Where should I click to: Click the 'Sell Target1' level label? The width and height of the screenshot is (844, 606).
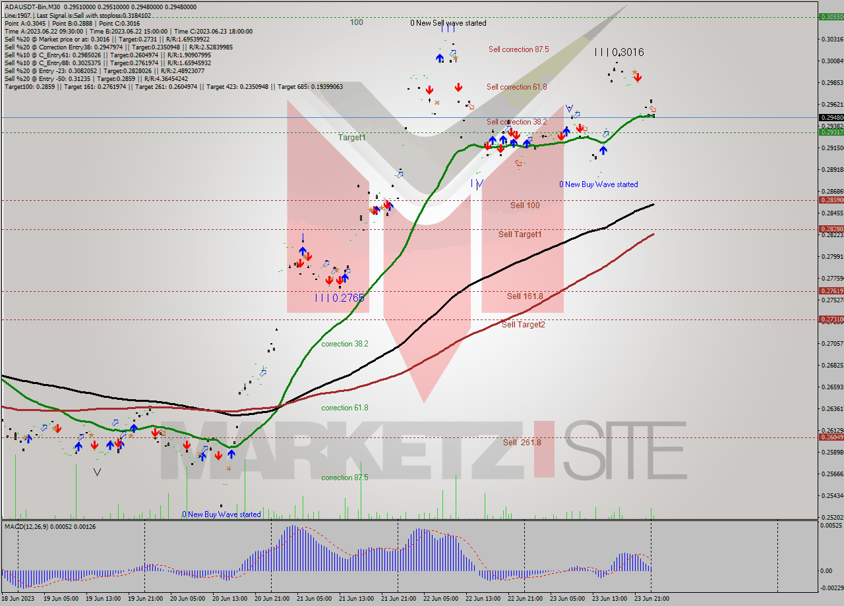coord(520,234)
